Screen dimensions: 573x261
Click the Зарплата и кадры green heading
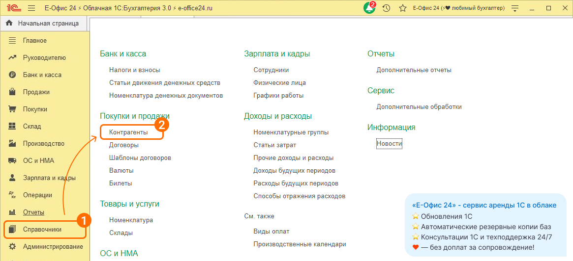pyautogui.click(x=277, y=54)
